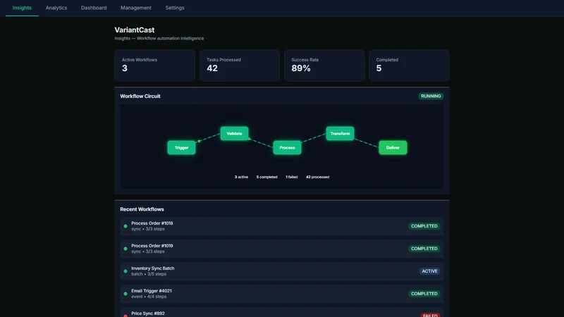Screen dimensions: 564x317
Task: Open the Inventory Sync Batch row
Action: tap(282, 271)
